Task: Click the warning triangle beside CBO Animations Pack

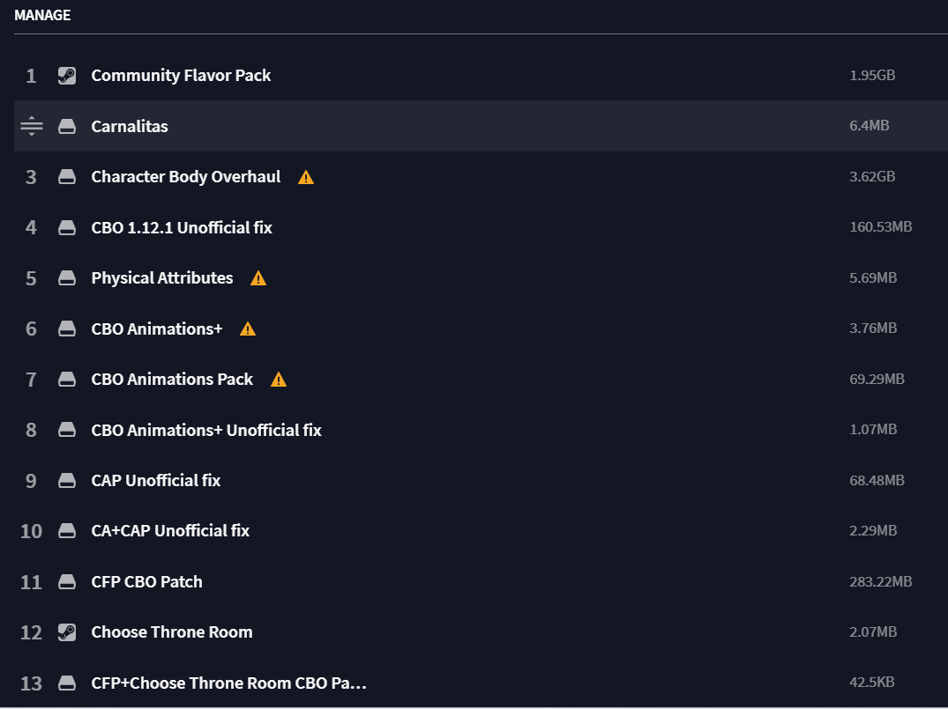Action: click(x=279, y=380)
